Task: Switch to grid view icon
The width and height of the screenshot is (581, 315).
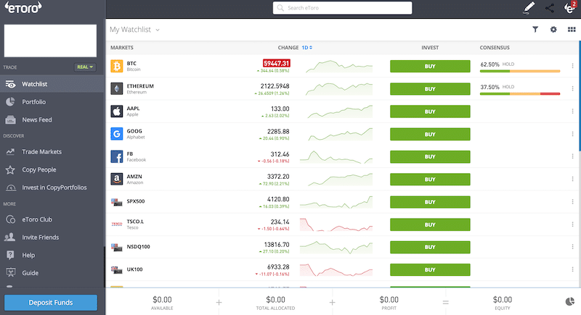Action: (572, 30)
